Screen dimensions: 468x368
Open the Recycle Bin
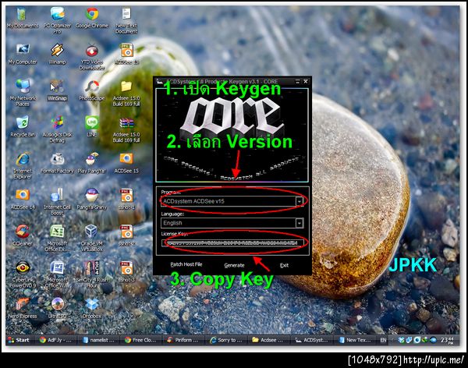click(23, 127)
